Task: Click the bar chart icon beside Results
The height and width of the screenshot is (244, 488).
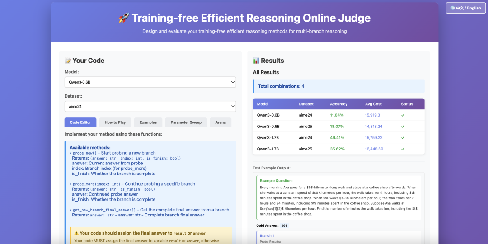Action: click(x=256, y=61)
